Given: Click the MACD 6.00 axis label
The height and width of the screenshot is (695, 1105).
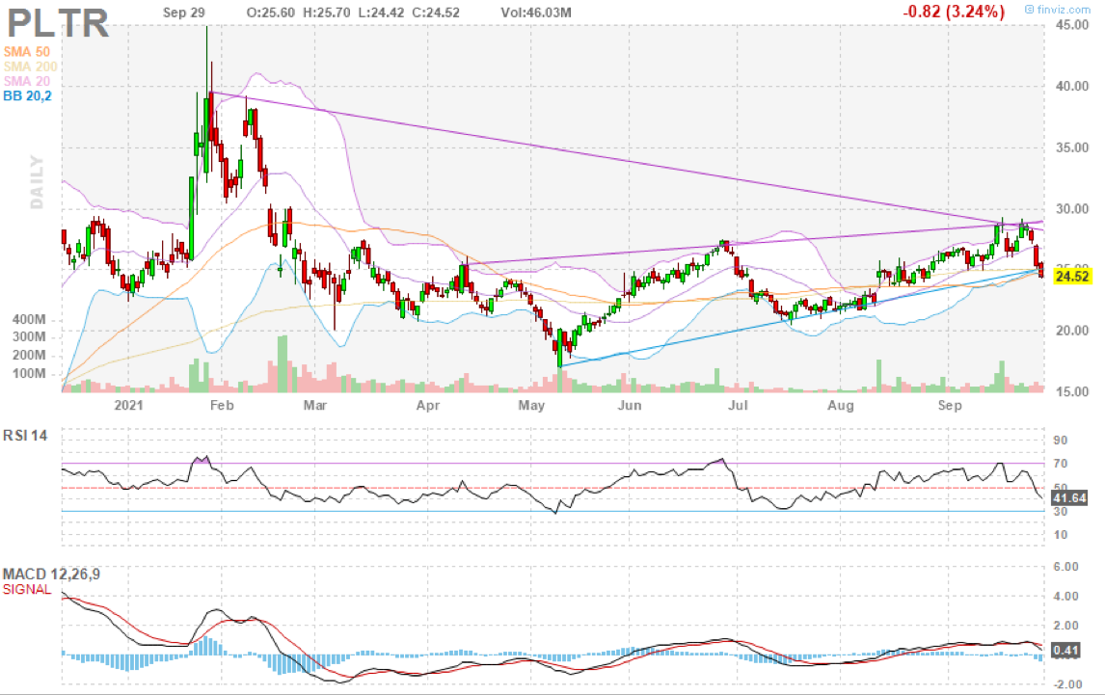Looking at the screenshot, I should pos(1065,567).
